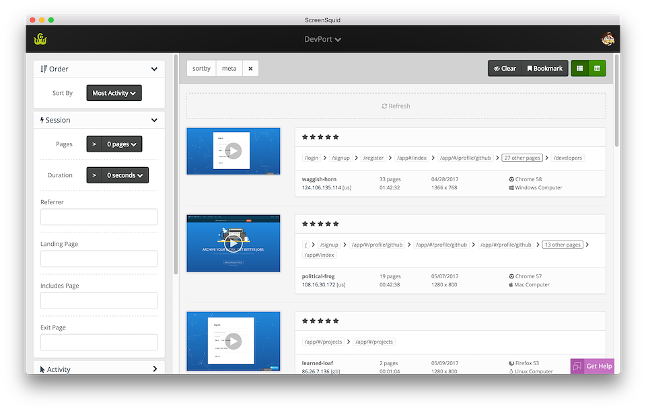The image size is (646, 411).
Task: Open the learned-loaf session thumbnail
Action: [233, 341]
